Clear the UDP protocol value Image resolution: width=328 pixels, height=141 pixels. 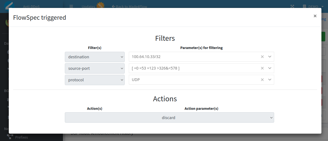point(262,80)
